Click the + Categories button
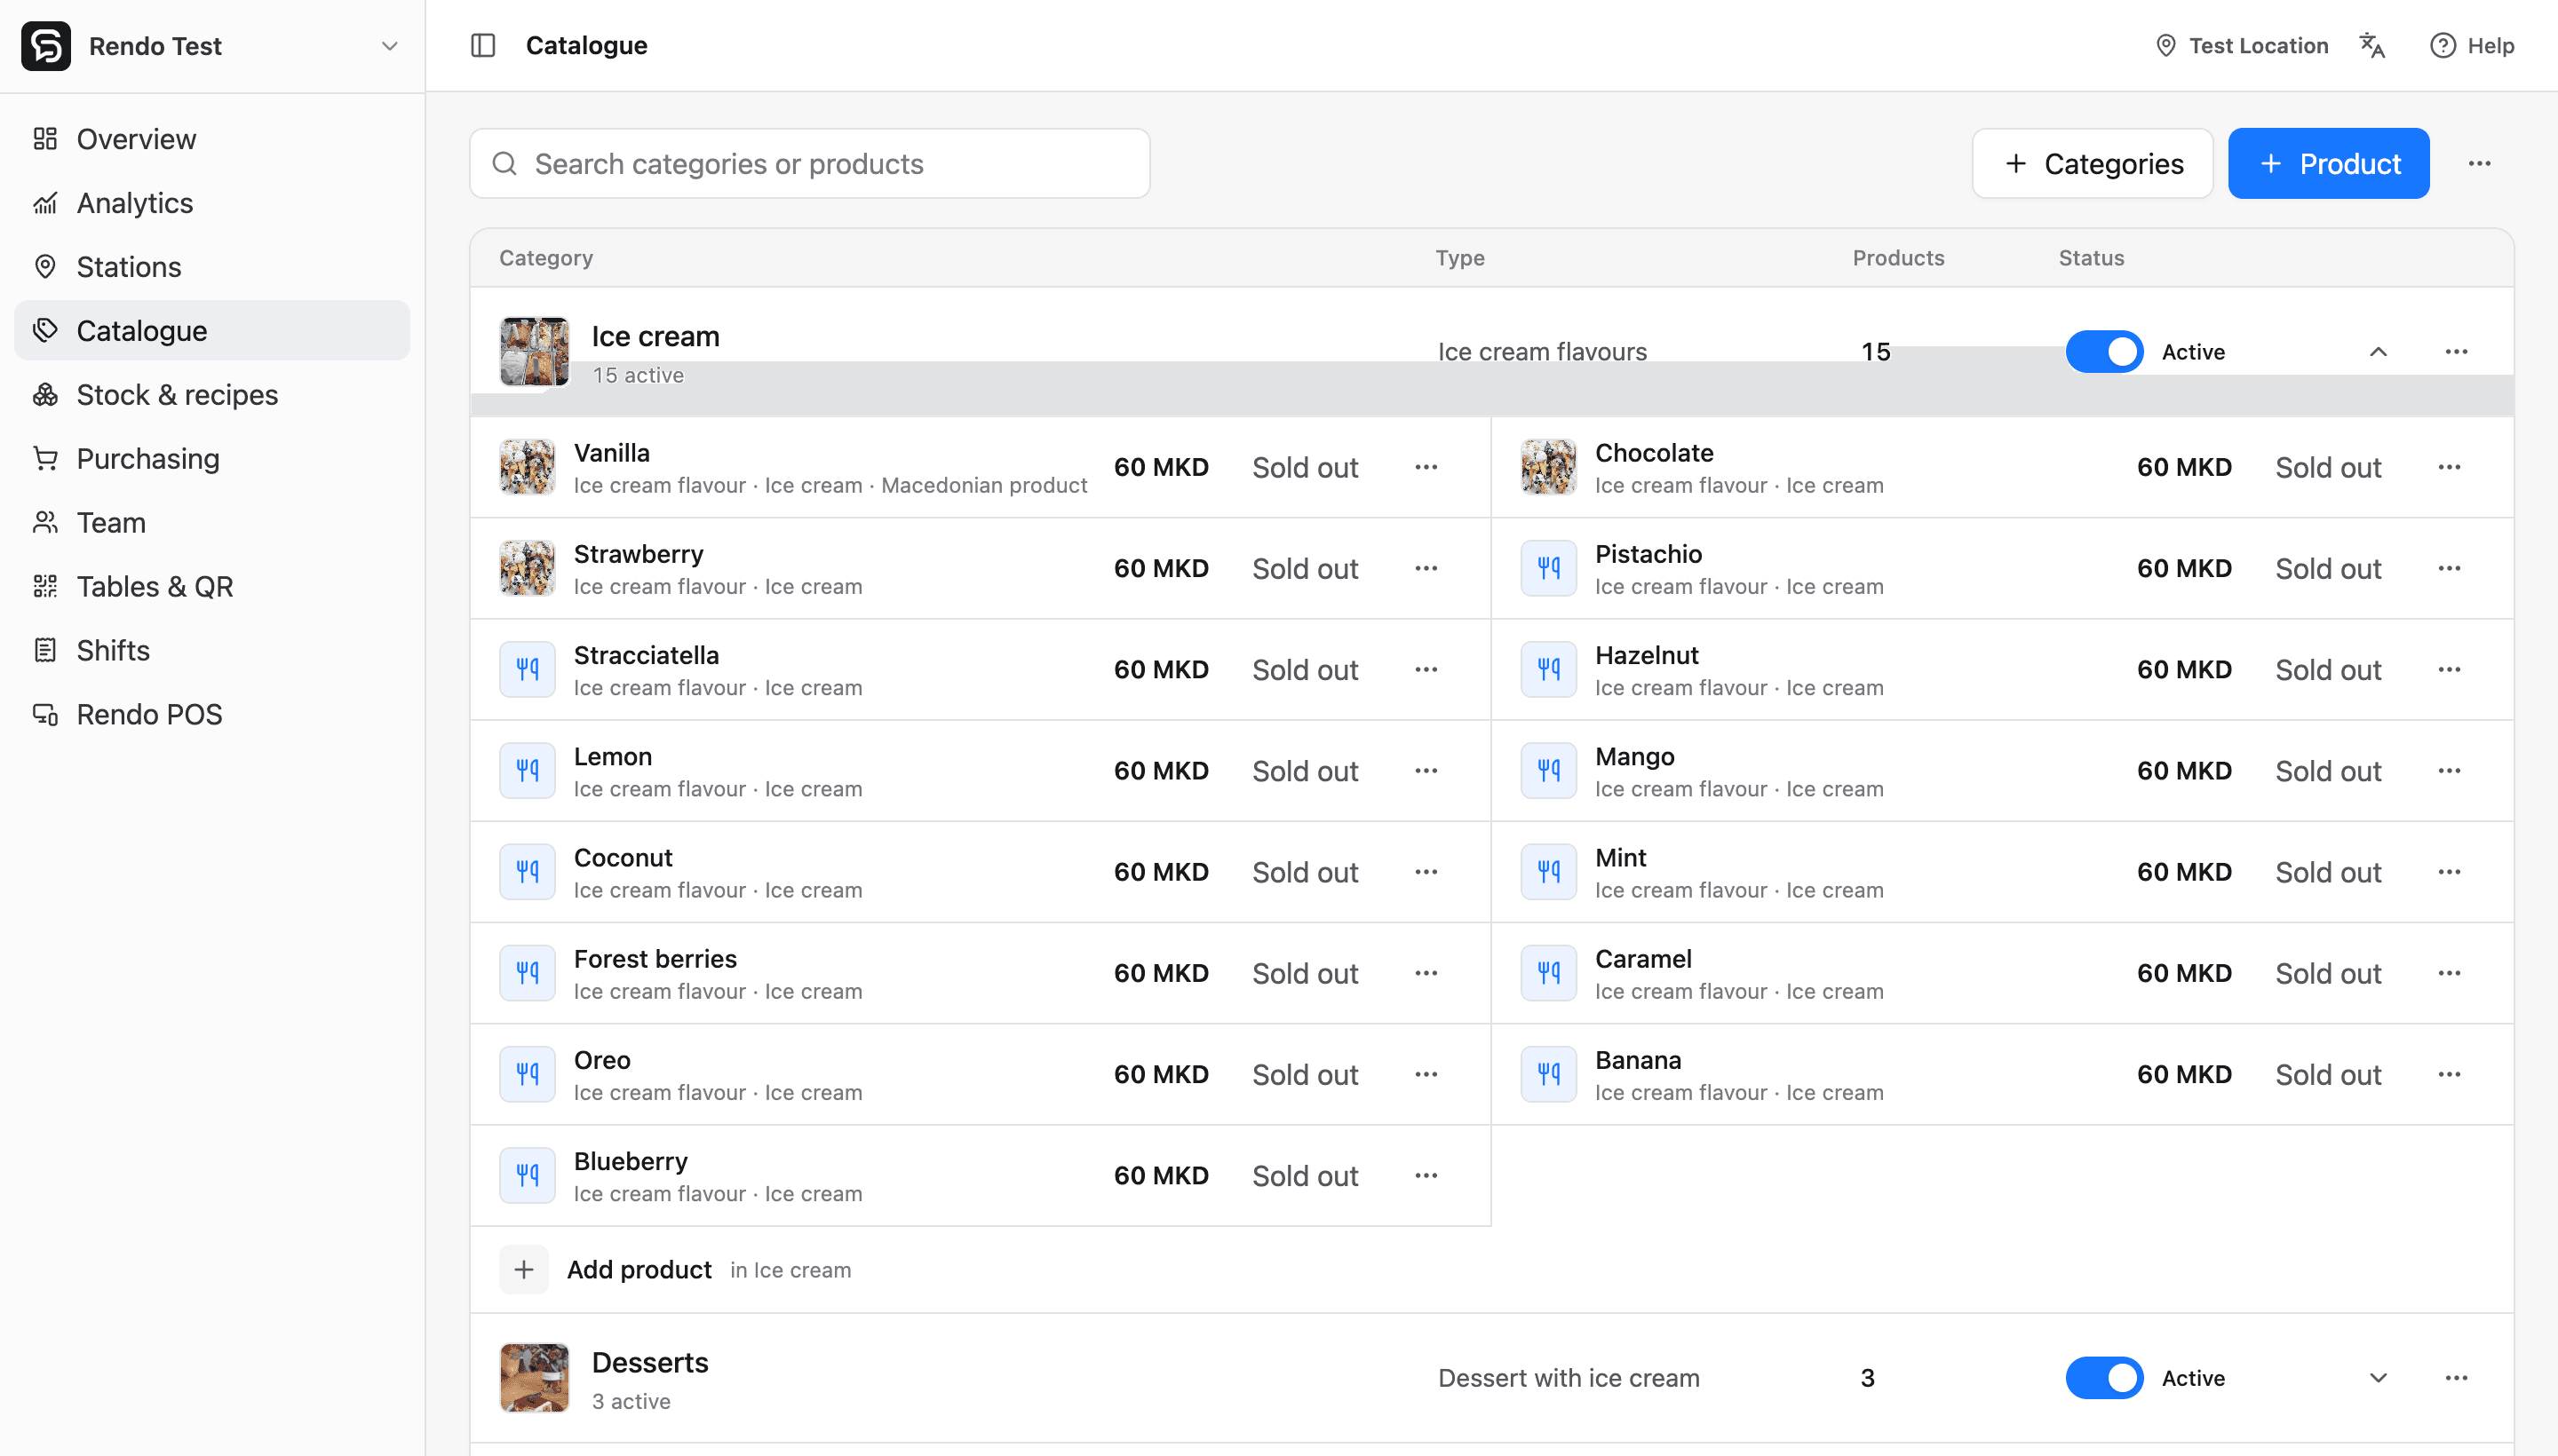The width and height of the screenshot is (2558, 1456). click(x=2092, y=164)
